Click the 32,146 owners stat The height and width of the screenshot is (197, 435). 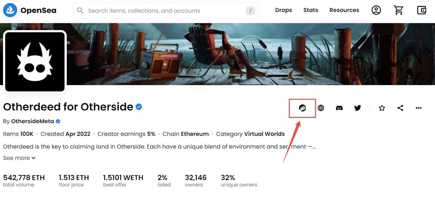pyautogui.click(x=196, y=181)
